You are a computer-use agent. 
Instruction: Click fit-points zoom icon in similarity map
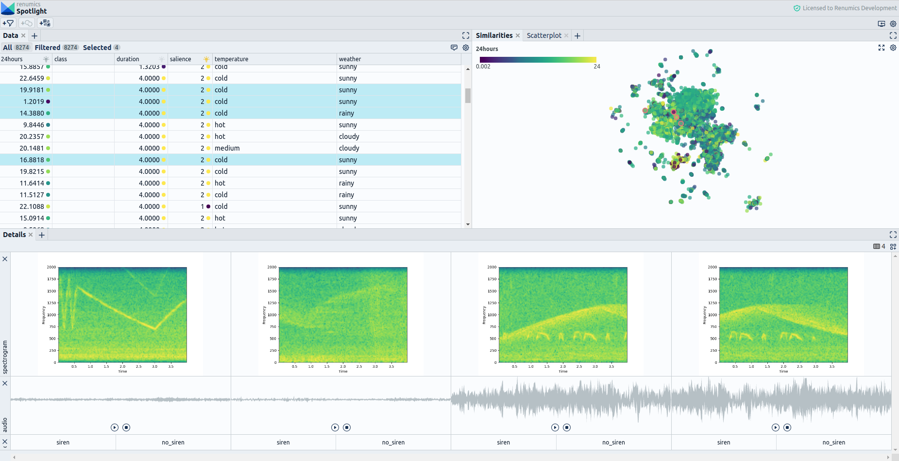[x=882, y=48]
